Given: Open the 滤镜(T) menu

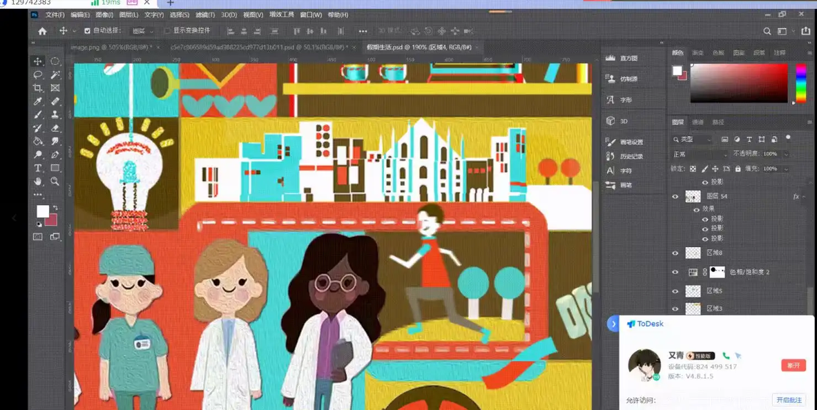Looking at the screenshot, I should [x=202, y=14].
